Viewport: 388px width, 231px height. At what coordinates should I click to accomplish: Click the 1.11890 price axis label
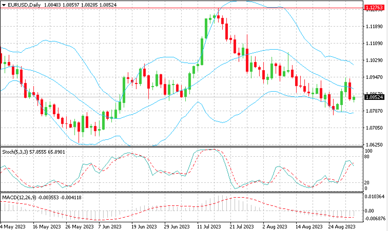(x=373, y=27)
